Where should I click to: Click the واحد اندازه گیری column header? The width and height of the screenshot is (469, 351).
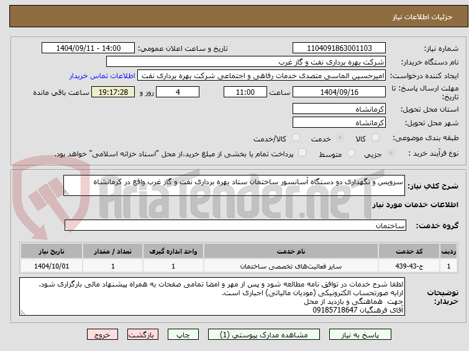[173, 251]
